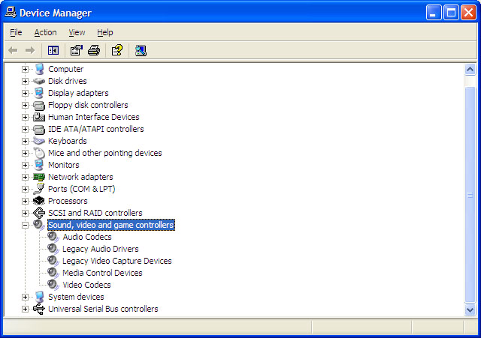Image resolution: width=481 pixels, height=338 pixels.
Task: Click Scan for hardware changes icon
Action: click(x=141, y=50)
